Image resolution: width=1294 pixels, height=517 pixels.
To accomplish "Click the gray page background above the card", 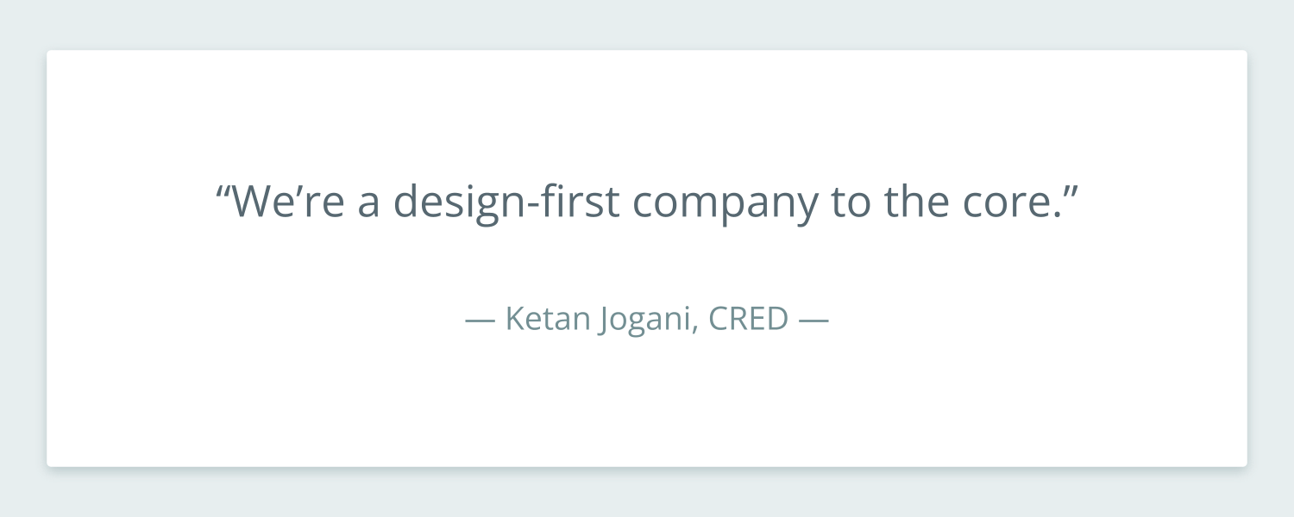I will click(x=647, y=24).
